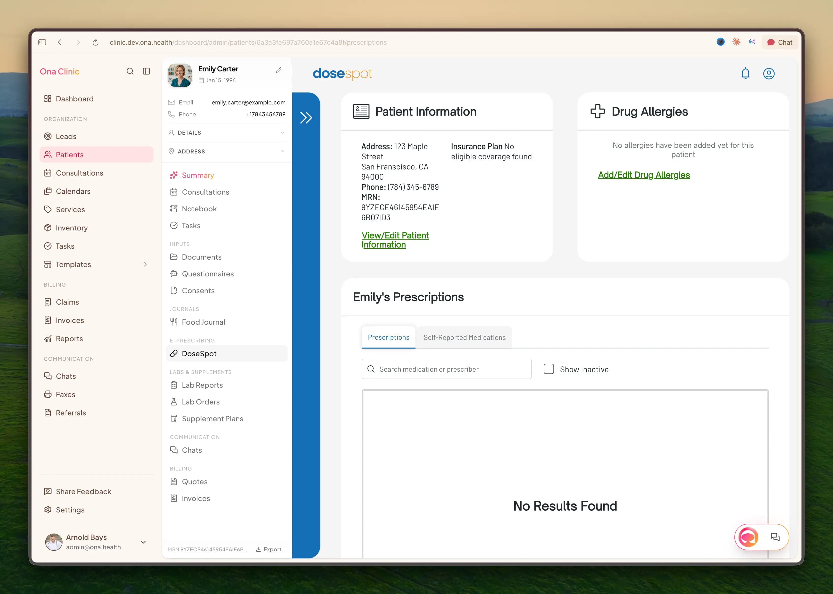Click Arnold Bays' avatar
The image size is (833, 594).
[54, 542]
